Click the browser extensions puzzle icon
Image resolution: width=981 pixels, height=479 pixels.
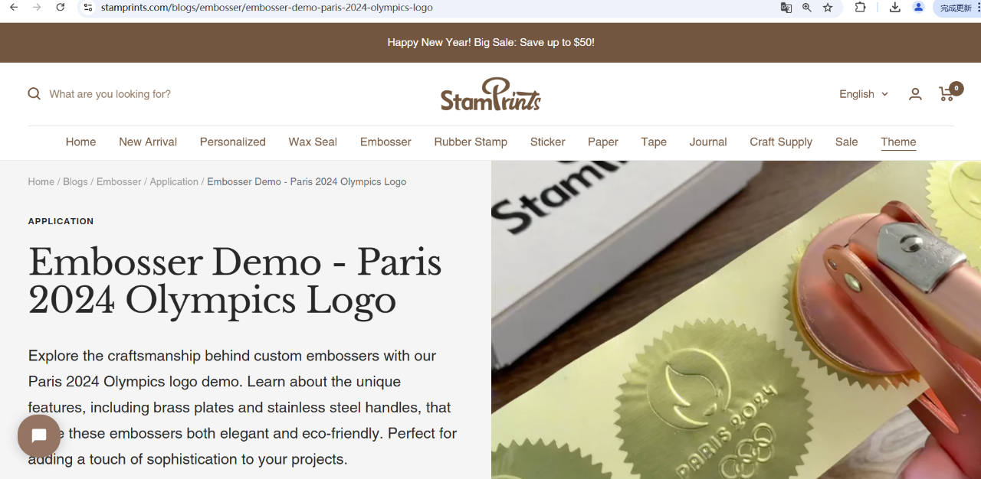[861, 8]
